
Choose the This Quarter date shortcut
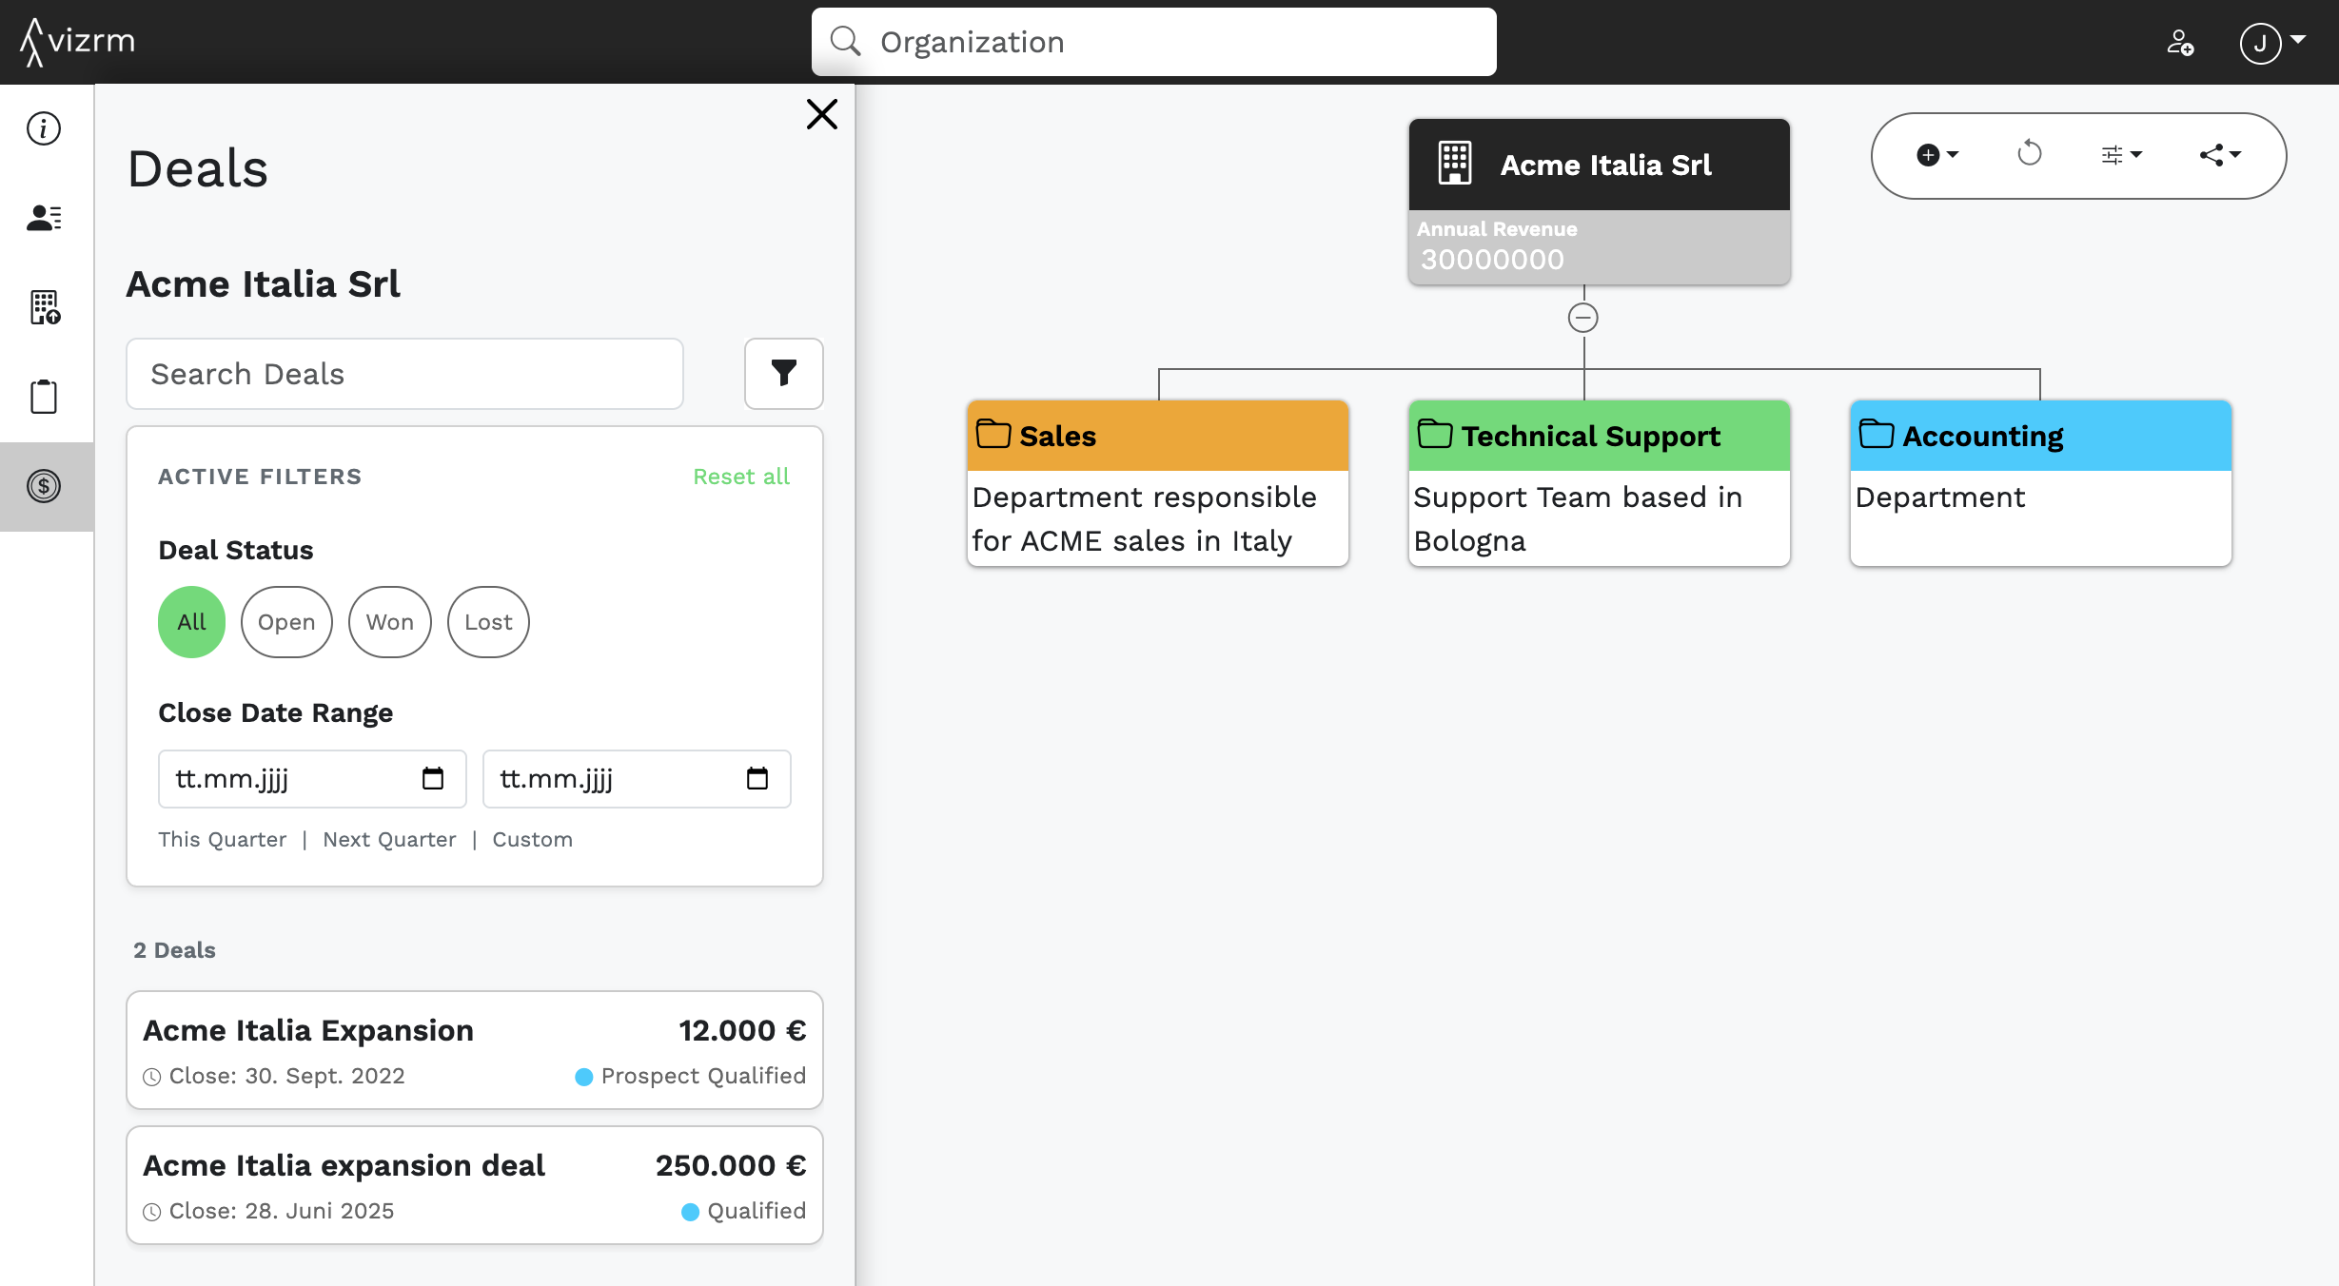coord(222,839)
